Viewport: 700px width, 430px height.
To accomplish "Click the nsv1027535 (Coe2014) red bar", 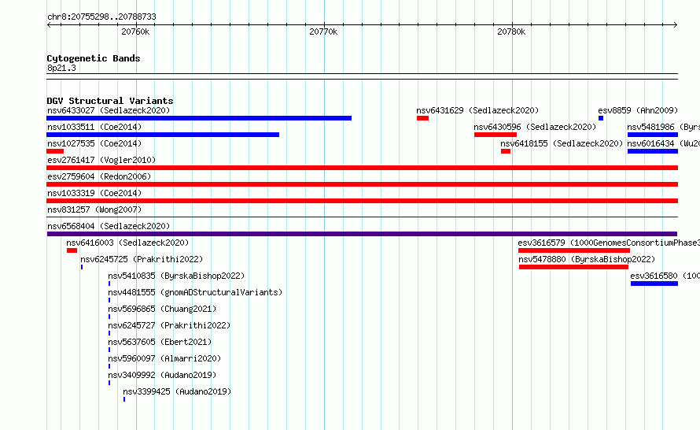I will pos(55,151).
